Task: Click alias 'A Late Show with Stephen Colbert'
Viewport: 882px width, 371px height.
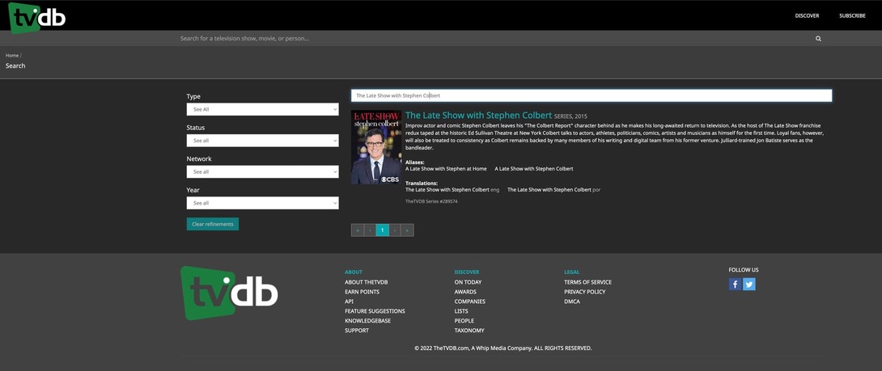Action: [x=534, y=169]
